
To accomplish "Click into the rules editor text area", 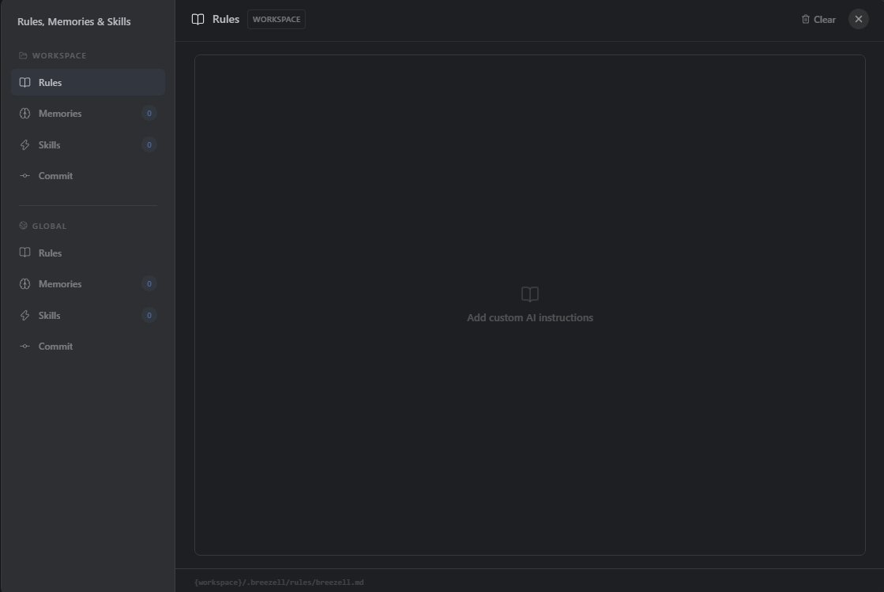I will coord(530,305).
